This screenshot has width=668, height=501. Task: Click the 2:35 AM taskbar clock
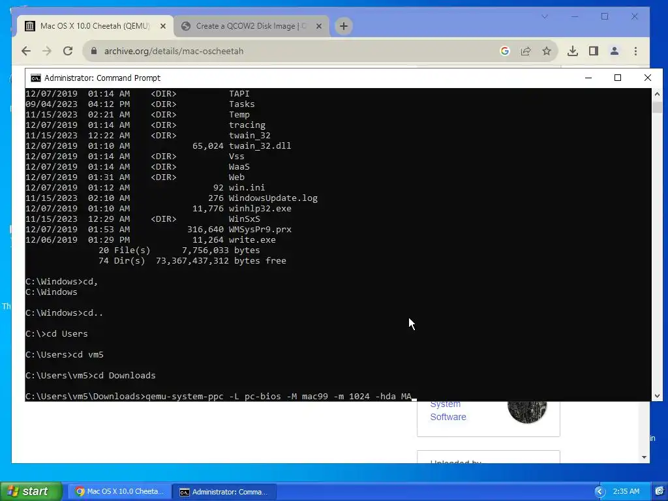626,491
